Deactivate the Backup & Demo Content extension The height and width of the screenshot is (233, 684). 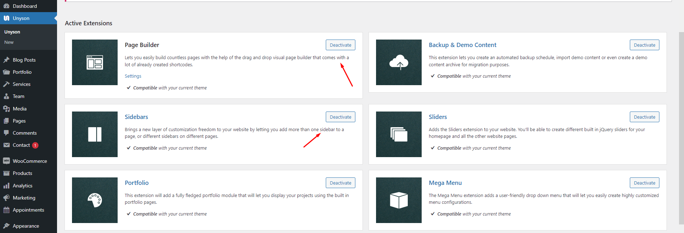(644, 45)
